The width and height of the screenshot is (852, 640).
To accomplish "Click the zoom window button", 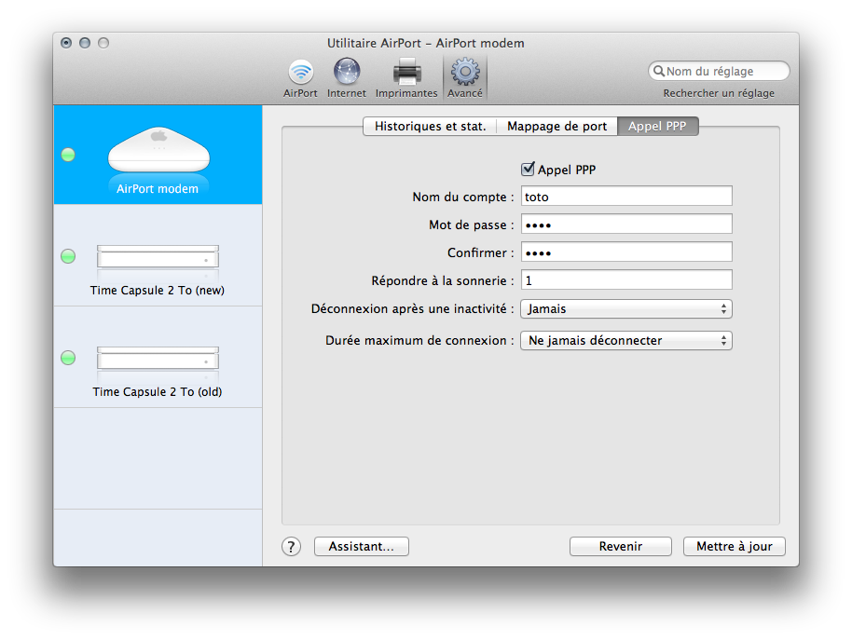I will tap(103, 43).
